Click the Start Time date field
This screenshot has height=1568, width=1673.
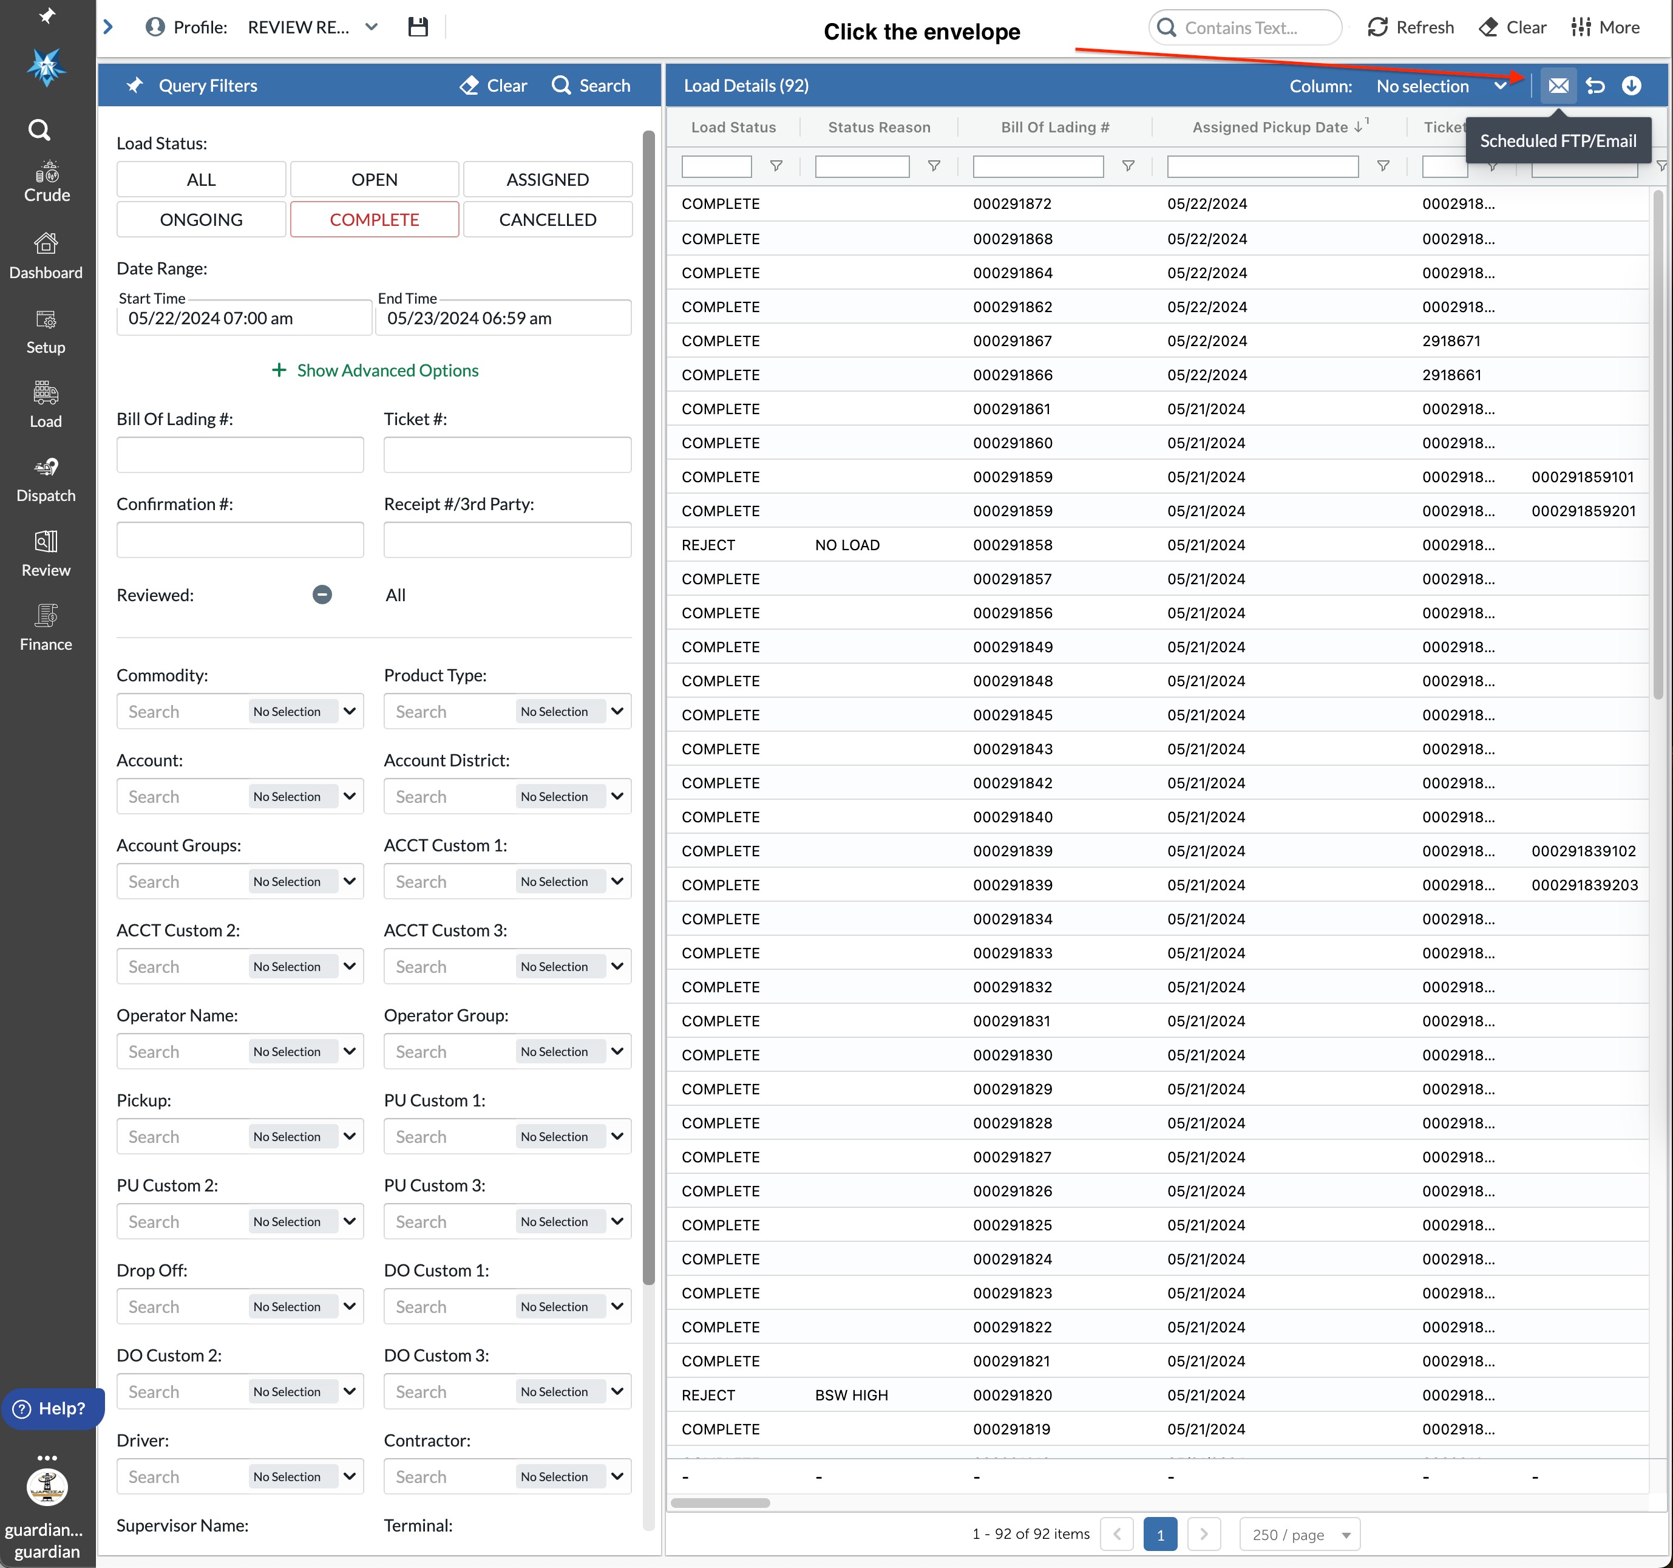243,318
